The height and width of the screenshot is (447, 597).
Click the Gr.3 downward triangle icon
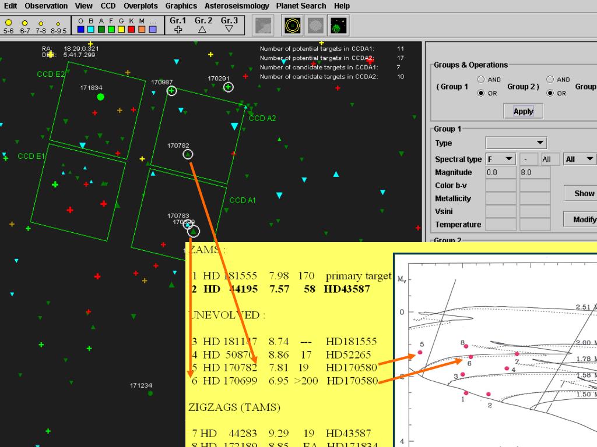coord(229,29)
